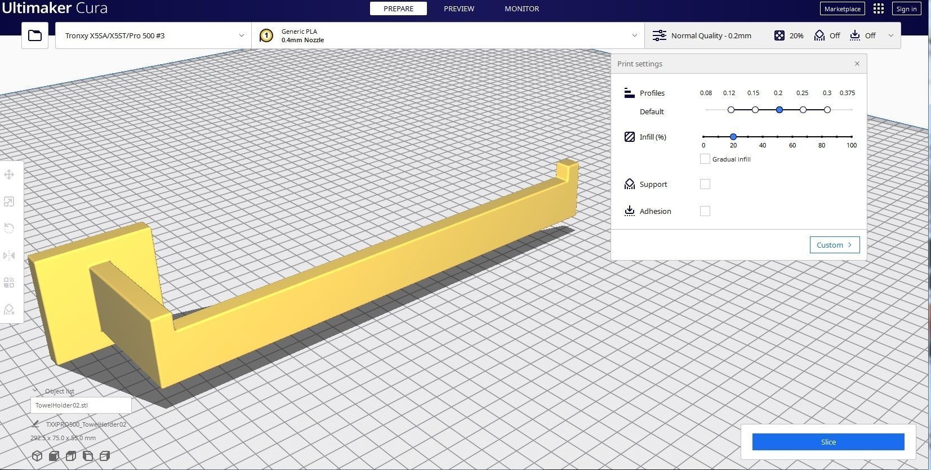
Task: Click the Profiles icon in Print settings
Action: point(630,93)
